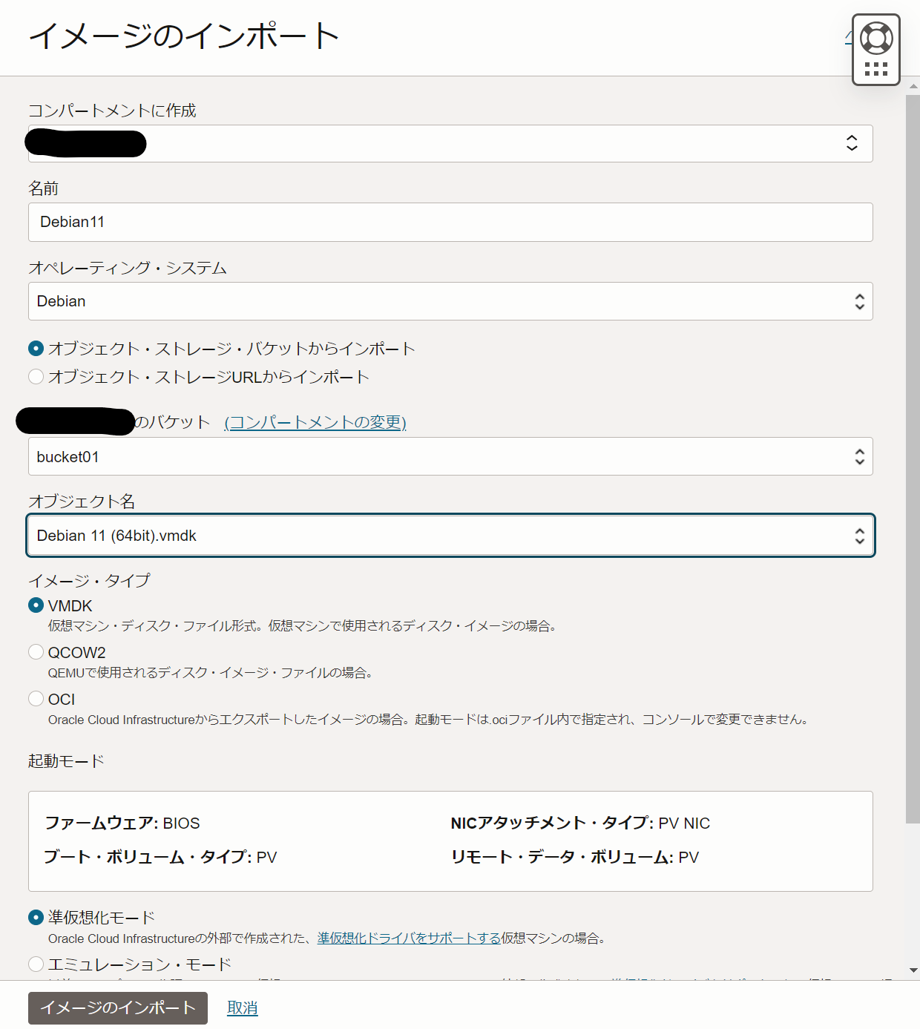
Task: Open the 準仮想化ドライバをサポートする link
Action: point(409,938)
